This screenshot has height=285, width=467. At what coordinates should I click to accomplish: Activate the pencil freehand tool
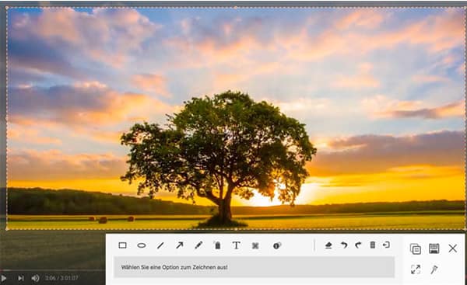(198, 245)
